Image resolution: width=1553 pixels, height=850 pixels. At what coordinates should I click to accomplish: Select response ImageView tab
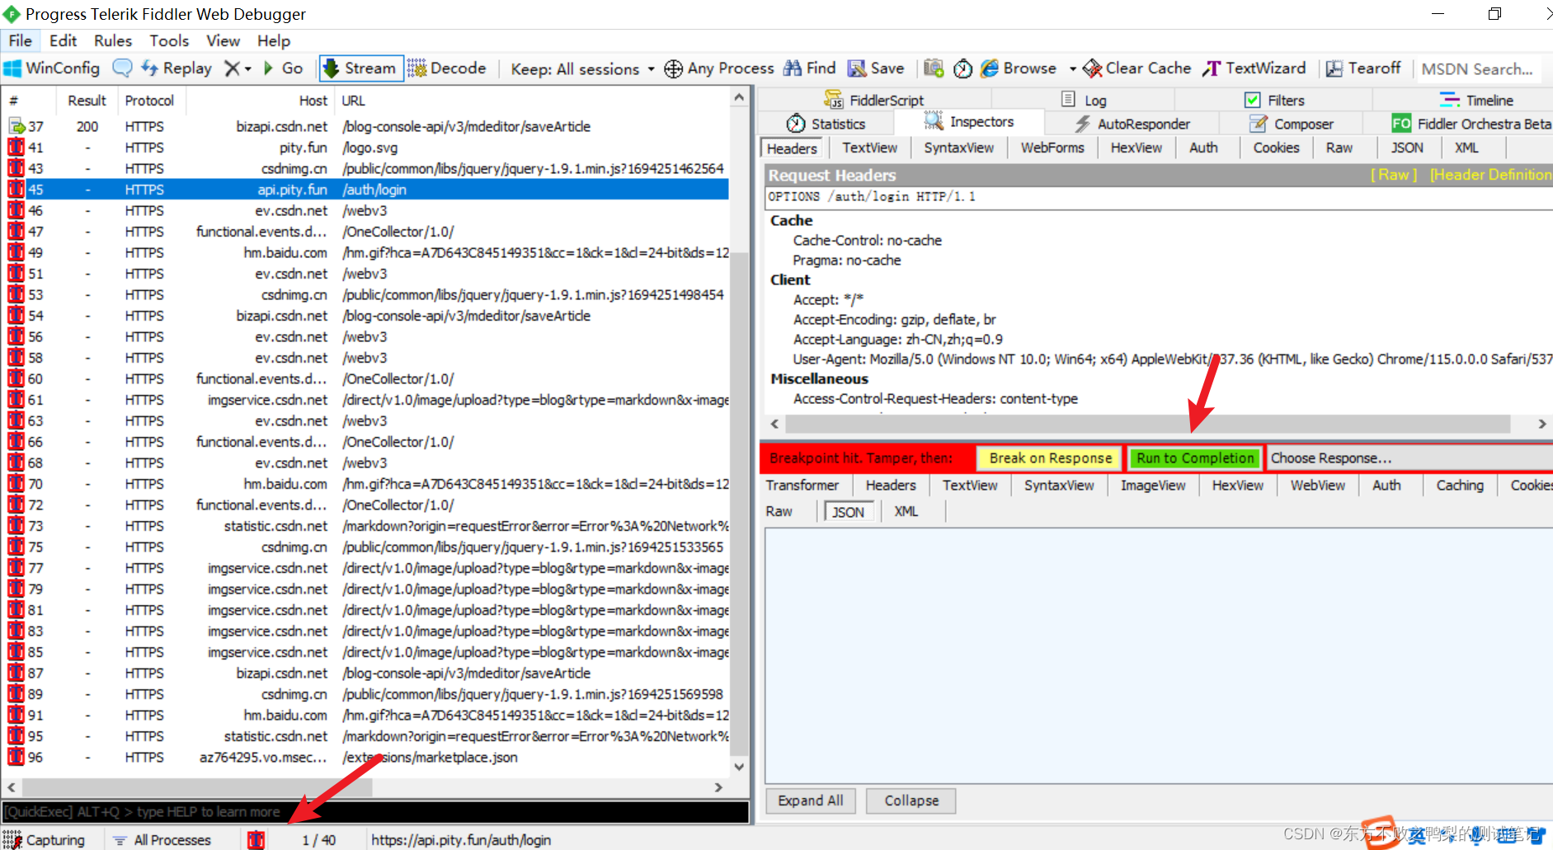[x=1153, y=485]
